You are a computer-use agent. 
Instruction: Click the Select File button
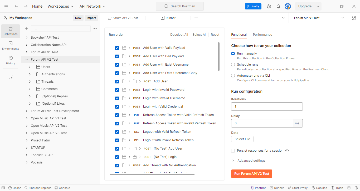[242, 139]
